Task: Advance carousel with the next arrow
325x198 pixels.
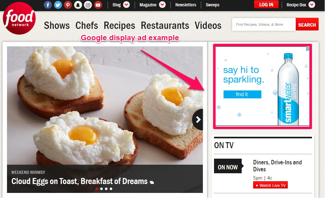Action: click(x=198, y=119)
